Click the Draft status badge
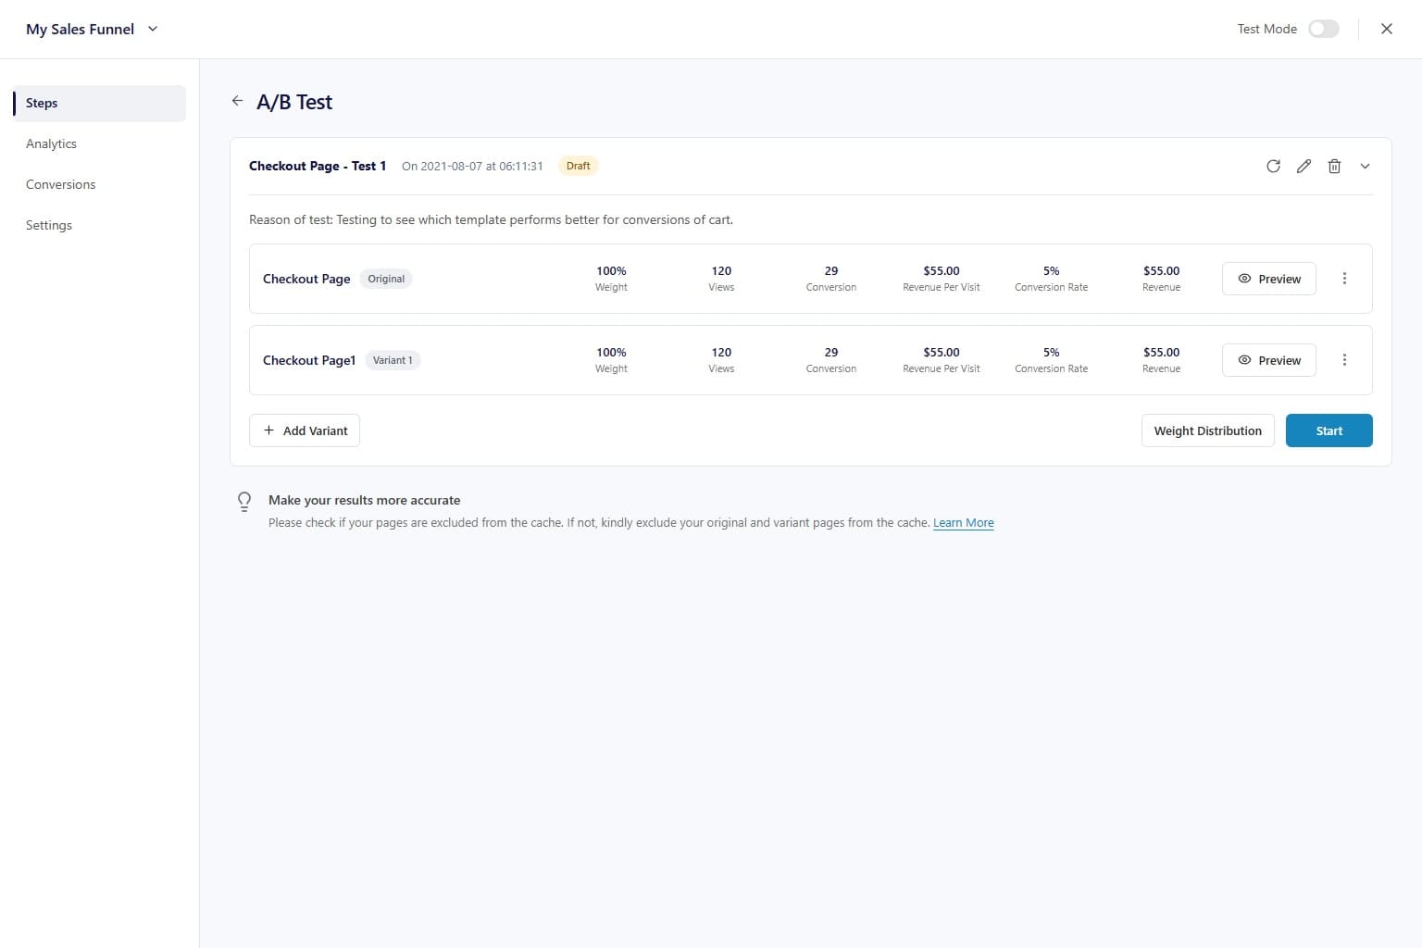The width and height of the screenshot is (1422, 948). (578, 166)
